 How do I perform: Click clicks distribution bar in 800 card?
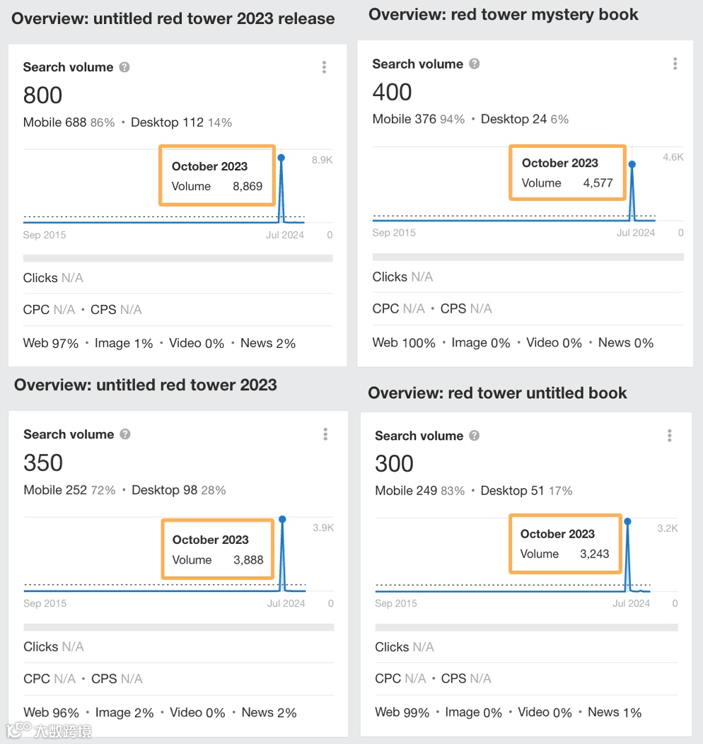point(178,258)
